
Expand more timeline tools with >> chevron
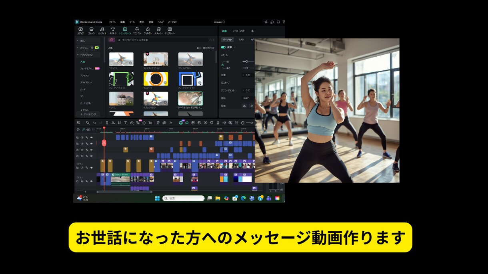pos(170,123)
